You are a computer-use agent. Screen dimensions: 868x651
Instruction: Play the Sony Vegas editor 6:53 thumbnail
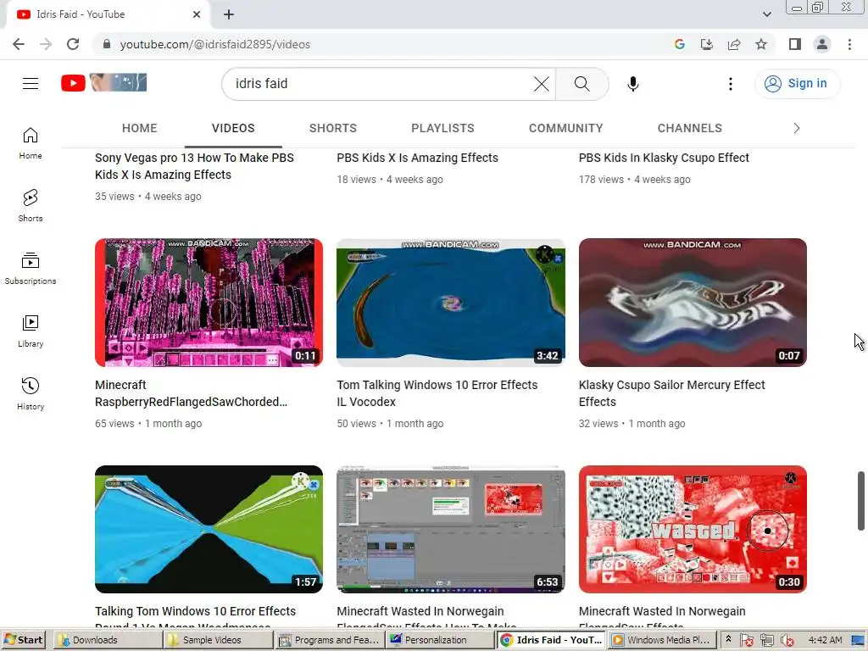point(451,529)
